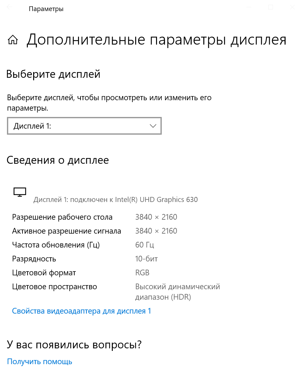This screenshot has width=296, height=373.
Task: Click the Intel(R) UHD Graphics 630 connection text
Action: tap(116, 200)
